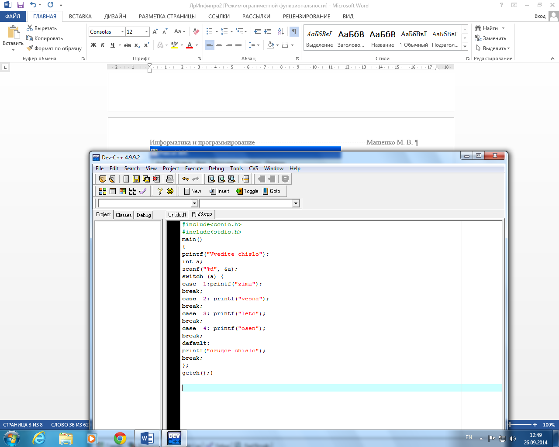This screenshot has width=559, height=447.
Task: Increase font size in Word
Action: point(155,31)
